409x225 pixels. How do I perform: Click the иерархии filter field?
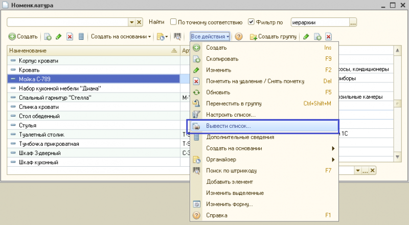[320, 22]
